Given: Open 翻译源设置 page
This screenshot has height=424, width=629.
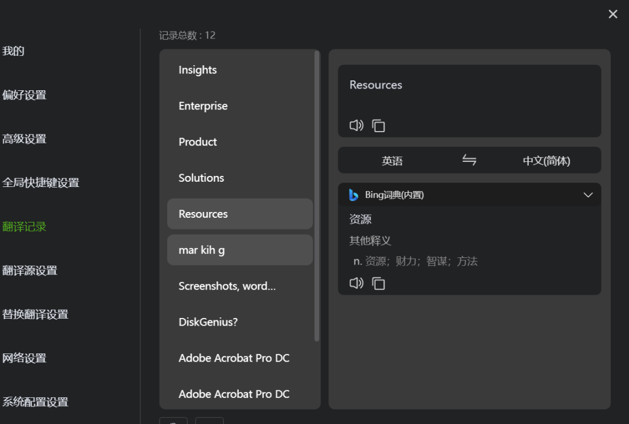Looking at the screenshot, I should [x=30, y=270].
